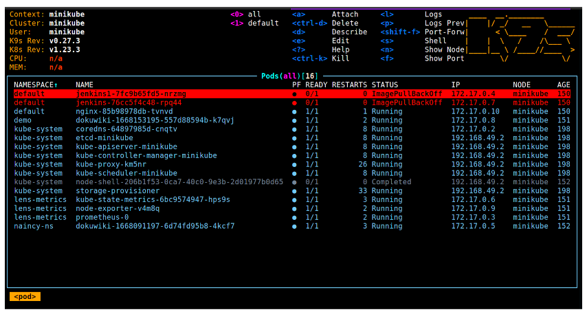
Task: Click port-forward dot of nginx-85b98978db-tvnvd row
Action: 295,112
